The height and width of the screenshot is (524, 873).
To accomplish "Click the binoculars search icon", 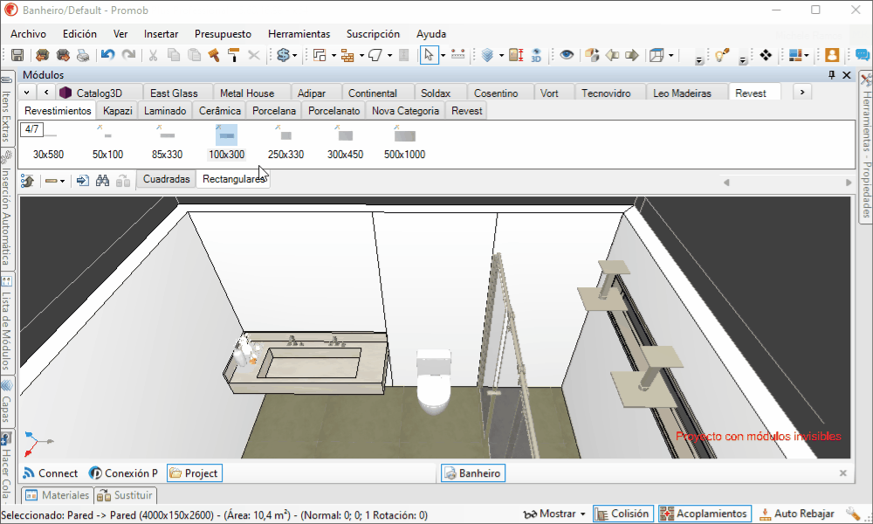I will [x=102, y=181].
